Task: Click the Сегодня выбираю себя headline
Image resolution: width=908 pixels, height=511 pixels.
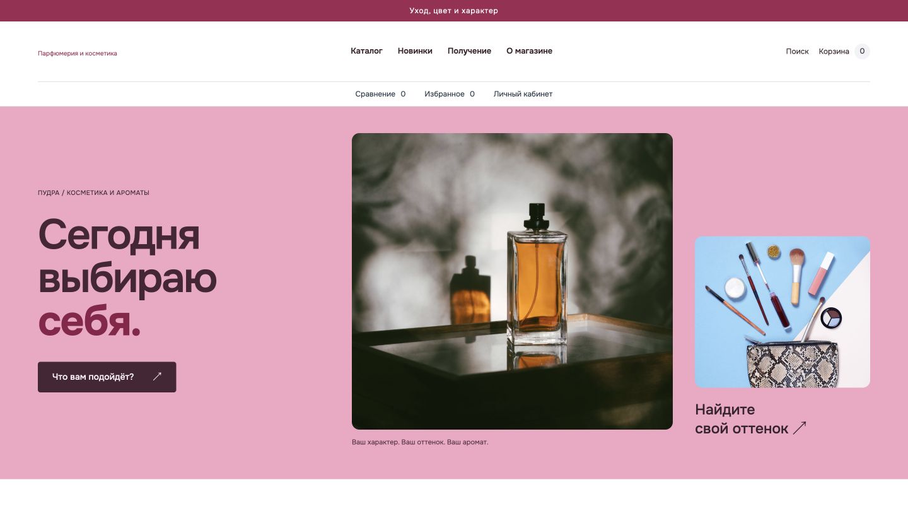Action: pyautogui.click(x=127, y=277)
